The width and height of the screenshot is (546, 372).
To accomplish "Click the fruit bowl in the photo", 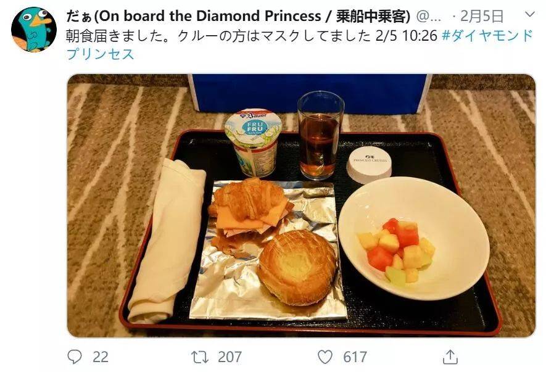I will coord(414,238).
